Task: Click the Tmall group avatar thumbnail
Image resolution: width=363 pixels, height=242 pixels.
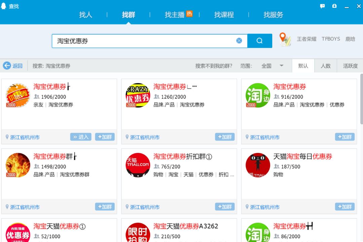Action: (x=137, y=165)
